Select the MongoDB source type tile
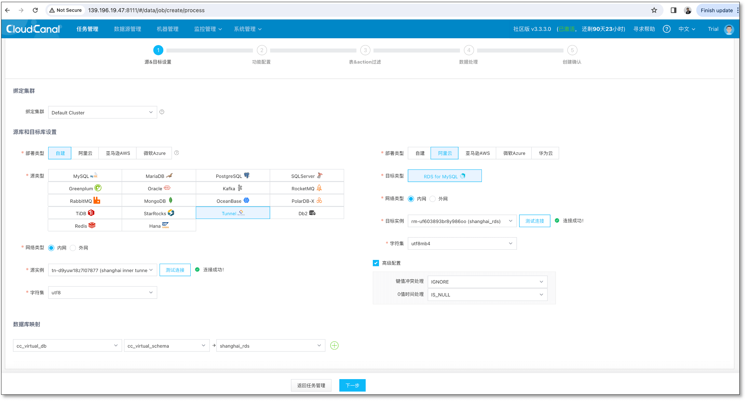The image size is (747, 401). click(159, 201)
